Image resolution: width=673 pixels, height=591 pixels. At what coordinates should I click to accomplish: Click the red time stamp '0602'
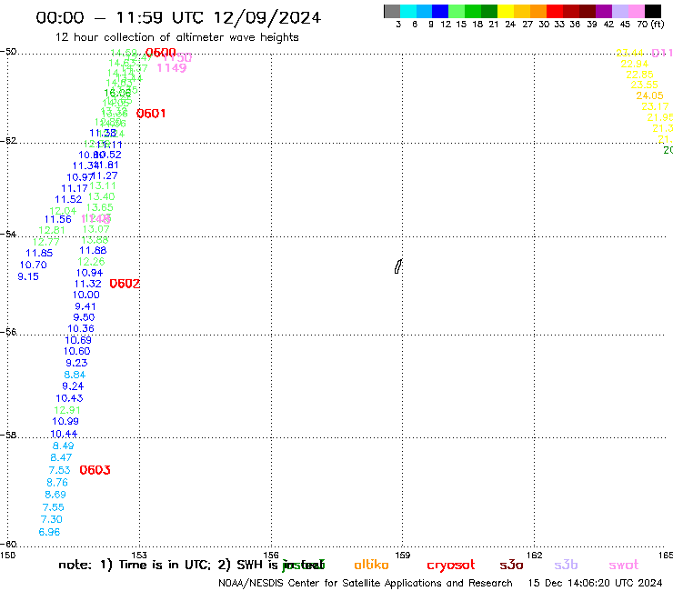pyautogui.click(x=125, y=284)
